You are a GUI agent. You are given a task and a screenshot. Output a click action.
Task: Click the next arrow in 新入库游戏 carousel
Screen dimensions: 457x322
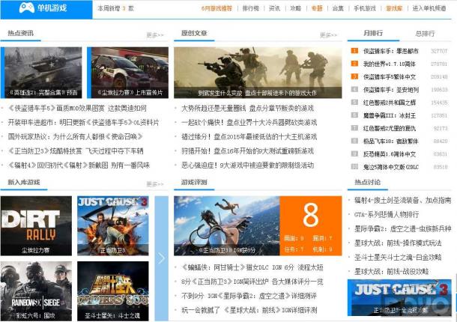coord(162,258)
